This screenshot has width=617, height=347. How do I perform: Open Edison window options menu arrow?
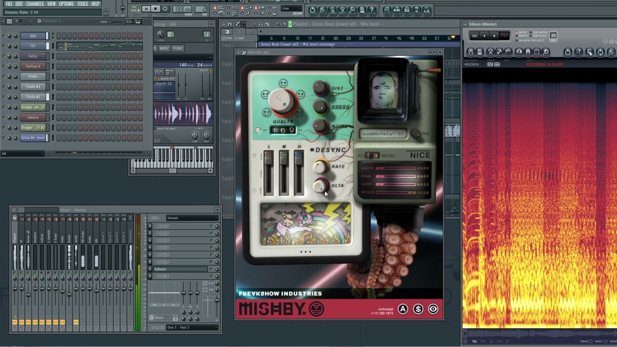[x=465, y=24]
